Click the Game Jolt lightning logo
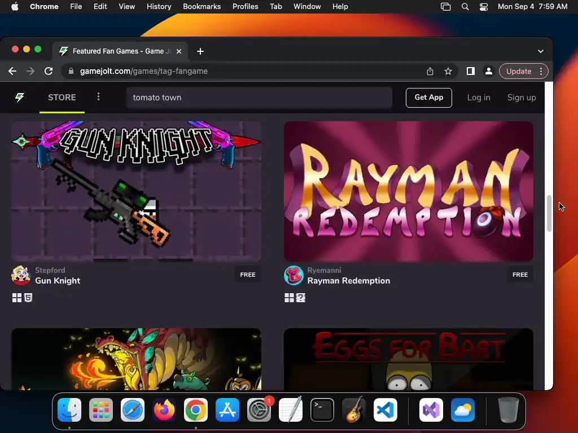This screenshot has height=433, width=578. (x=20, y=98)
